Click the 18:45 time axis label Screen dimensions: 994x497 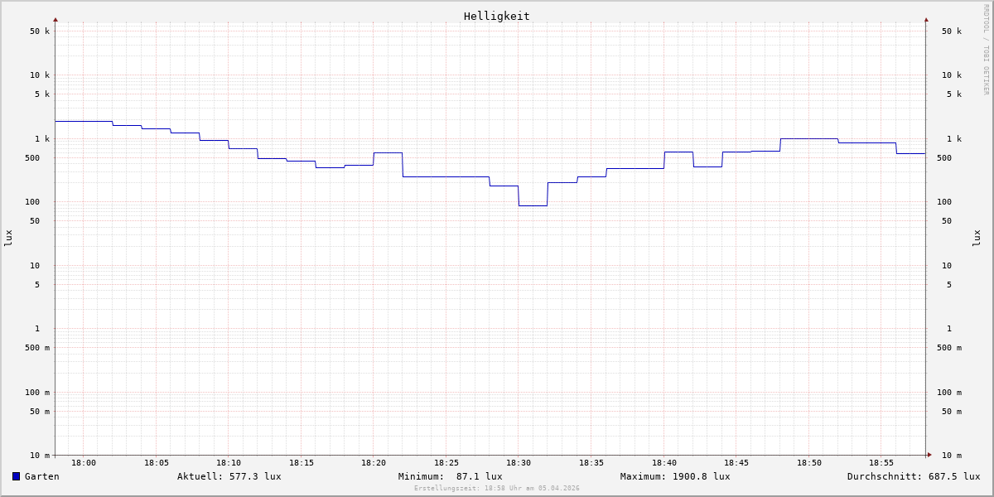(736, 463)
